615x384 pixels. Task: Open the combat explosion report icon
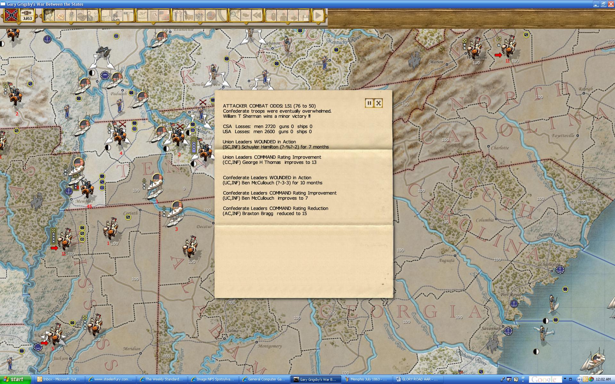pos(60,15)
